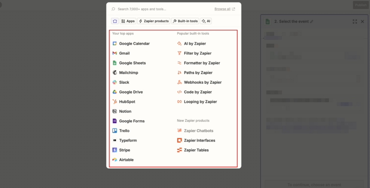
Task: Choose Formatter by Zapier label
Action: 202,63
